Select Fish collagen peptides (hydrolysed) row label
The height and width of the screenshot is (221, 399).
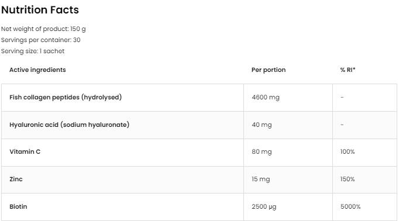pos(66,98)
